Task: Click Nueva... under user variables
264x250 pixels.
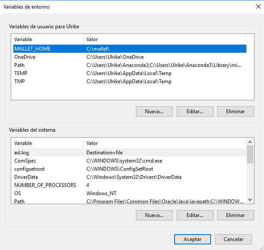Action: pyautogui.click(x=154, y=111)
